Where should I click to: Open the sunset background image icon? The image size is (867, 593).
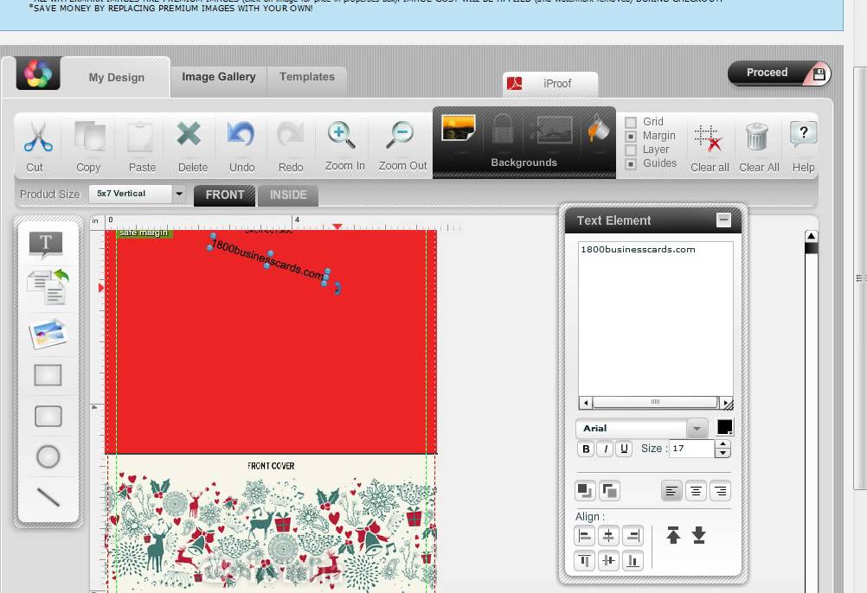click(x=459, y=128)
